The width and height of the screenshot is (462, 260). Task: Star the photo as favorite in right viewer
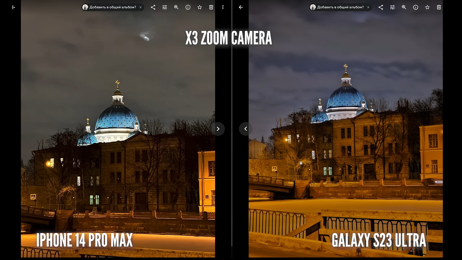pos(427,7)
